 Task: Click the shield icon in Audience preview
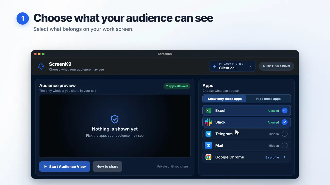[115, 119]
